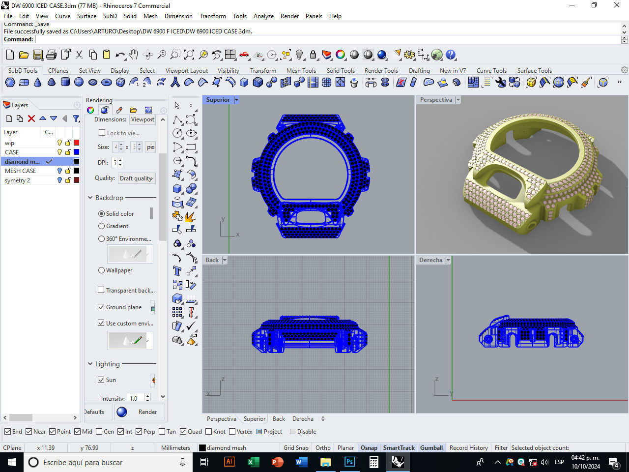This screenshot has width=629, height=472.
Task: Toggle the Cen osnap checkbox
Action: click(x=99, y=432)
